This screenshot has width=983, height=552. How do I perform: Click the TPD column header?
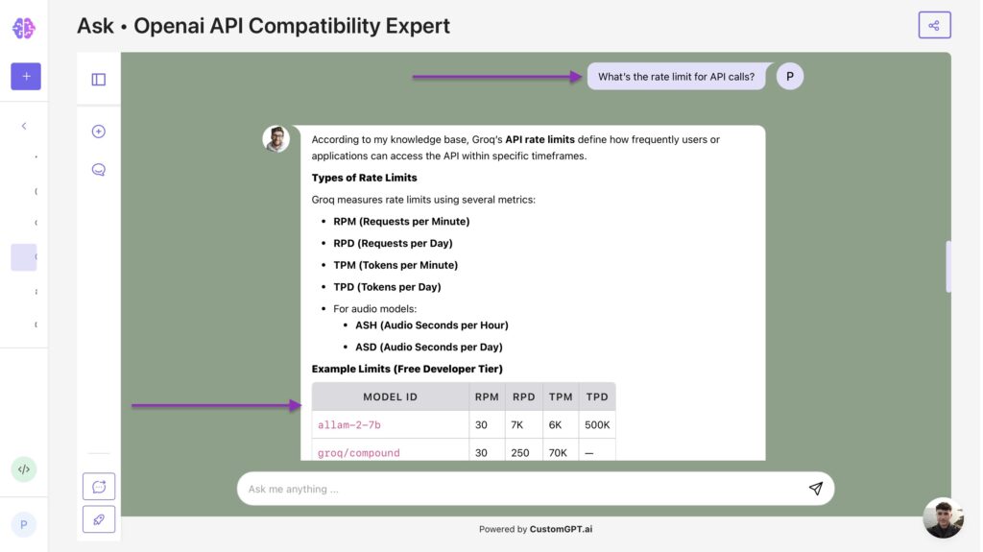coord(597,396)
